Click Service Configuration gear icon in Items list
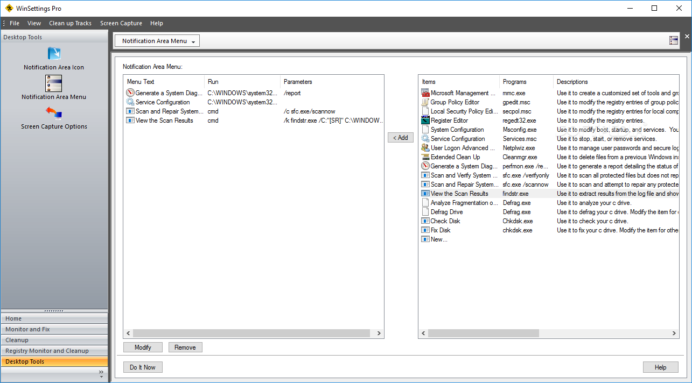 click(x=425, y=139)
